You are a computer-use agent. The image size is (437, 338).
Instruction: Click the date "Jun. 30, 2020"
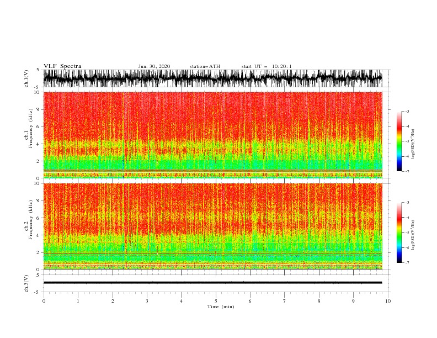(154, 66)
